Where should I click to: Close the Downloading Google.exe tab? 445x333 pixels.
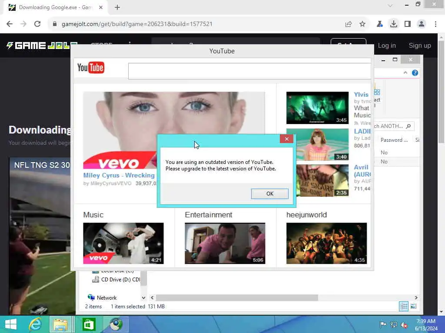[x=101, y=7]
